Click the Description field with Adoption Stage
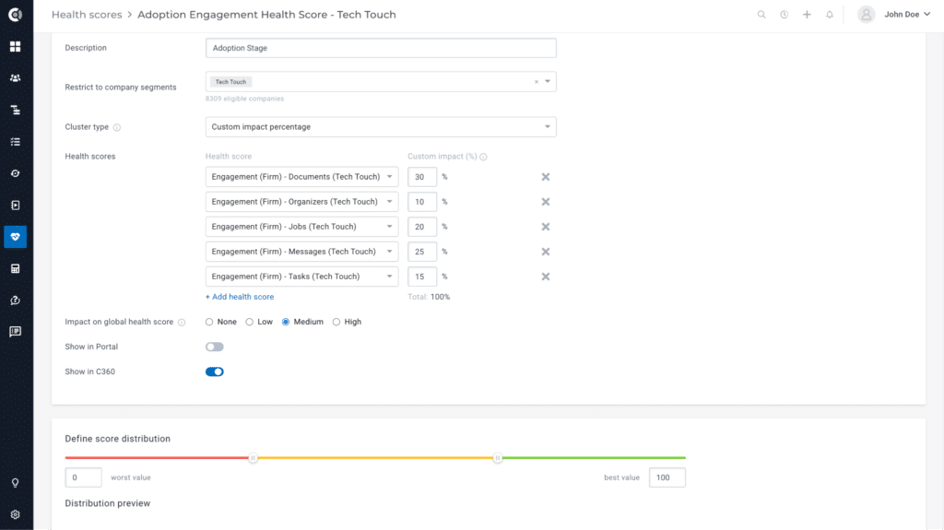 click(x=381, y=48)
